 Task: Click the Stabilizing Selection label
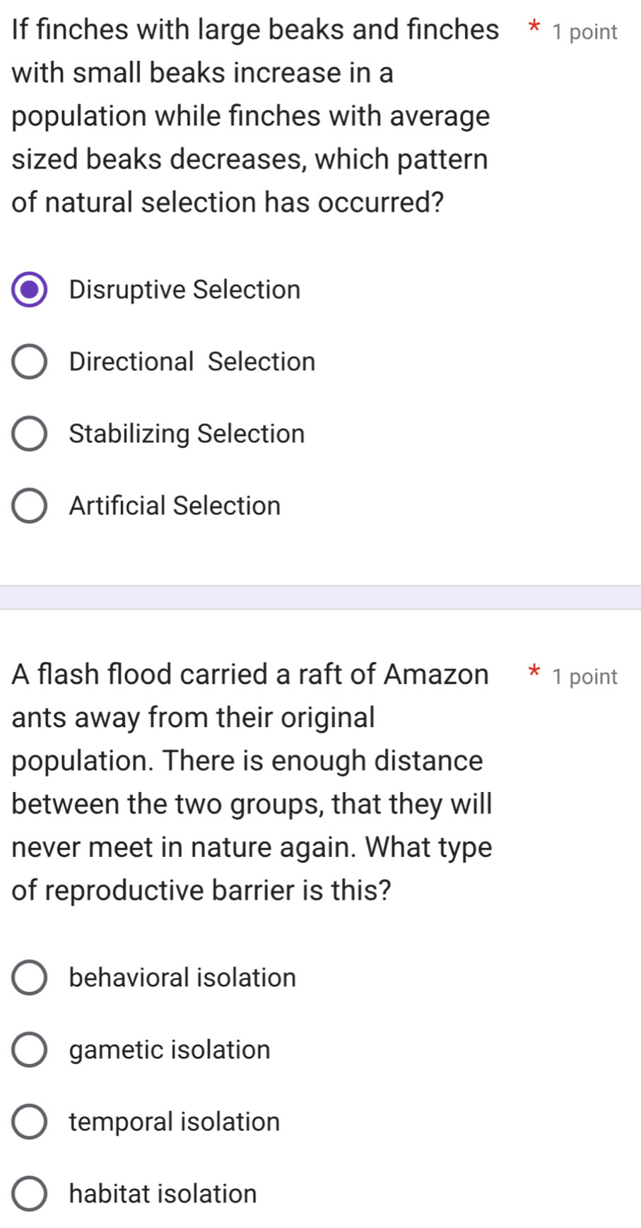point(186,434)
